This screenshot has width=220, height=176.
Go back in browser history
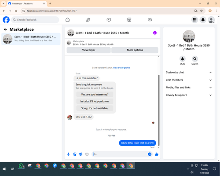tap(4, 11)
